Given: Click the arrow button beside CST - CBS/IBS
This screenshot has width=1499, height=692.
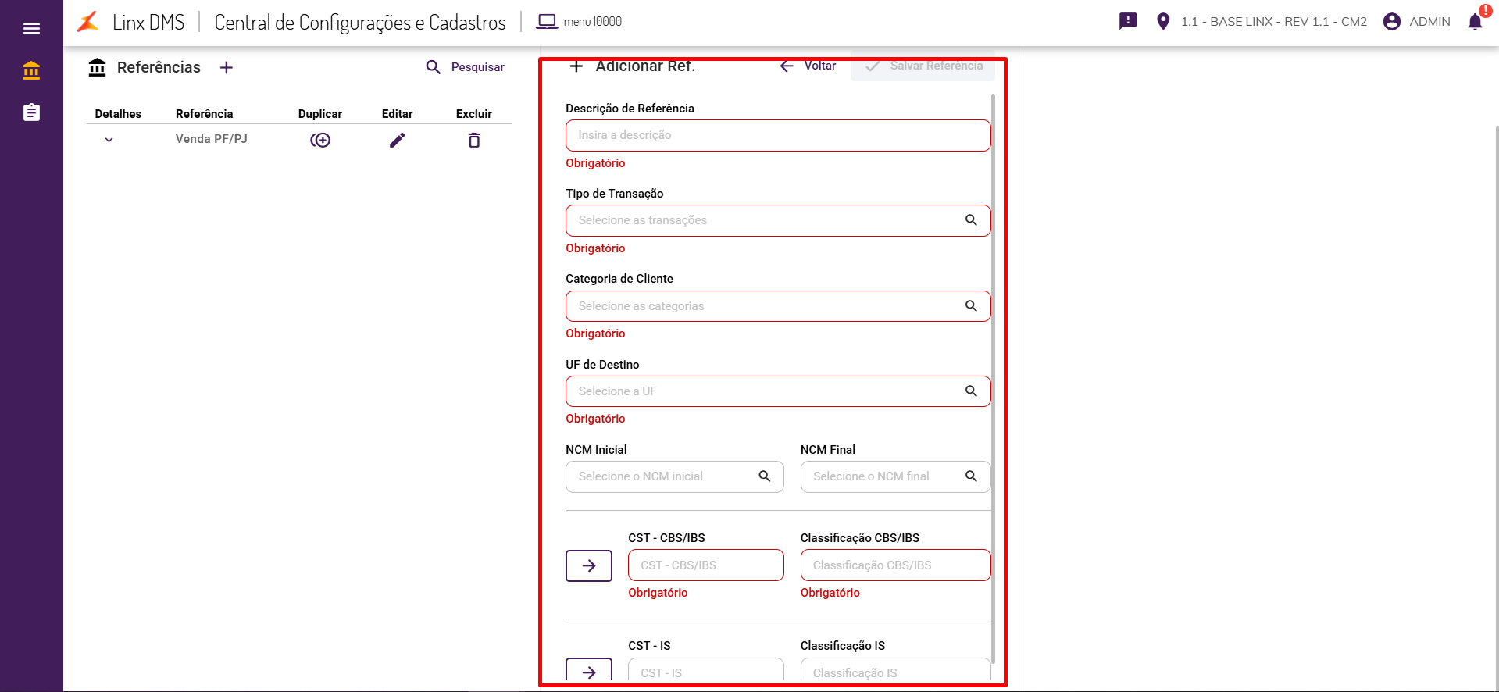Looking at the screenshot, I should coord(589,565).
